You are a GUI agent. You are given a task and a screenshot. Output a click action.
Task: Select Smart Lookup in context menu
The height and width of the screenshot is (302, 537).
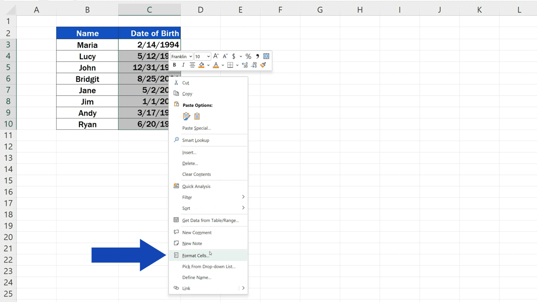pos(196,140)
